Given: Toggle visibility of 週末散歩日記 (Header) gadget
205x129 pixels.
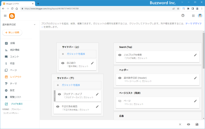Looking at the screenshot, I should [x=120, y=78].
